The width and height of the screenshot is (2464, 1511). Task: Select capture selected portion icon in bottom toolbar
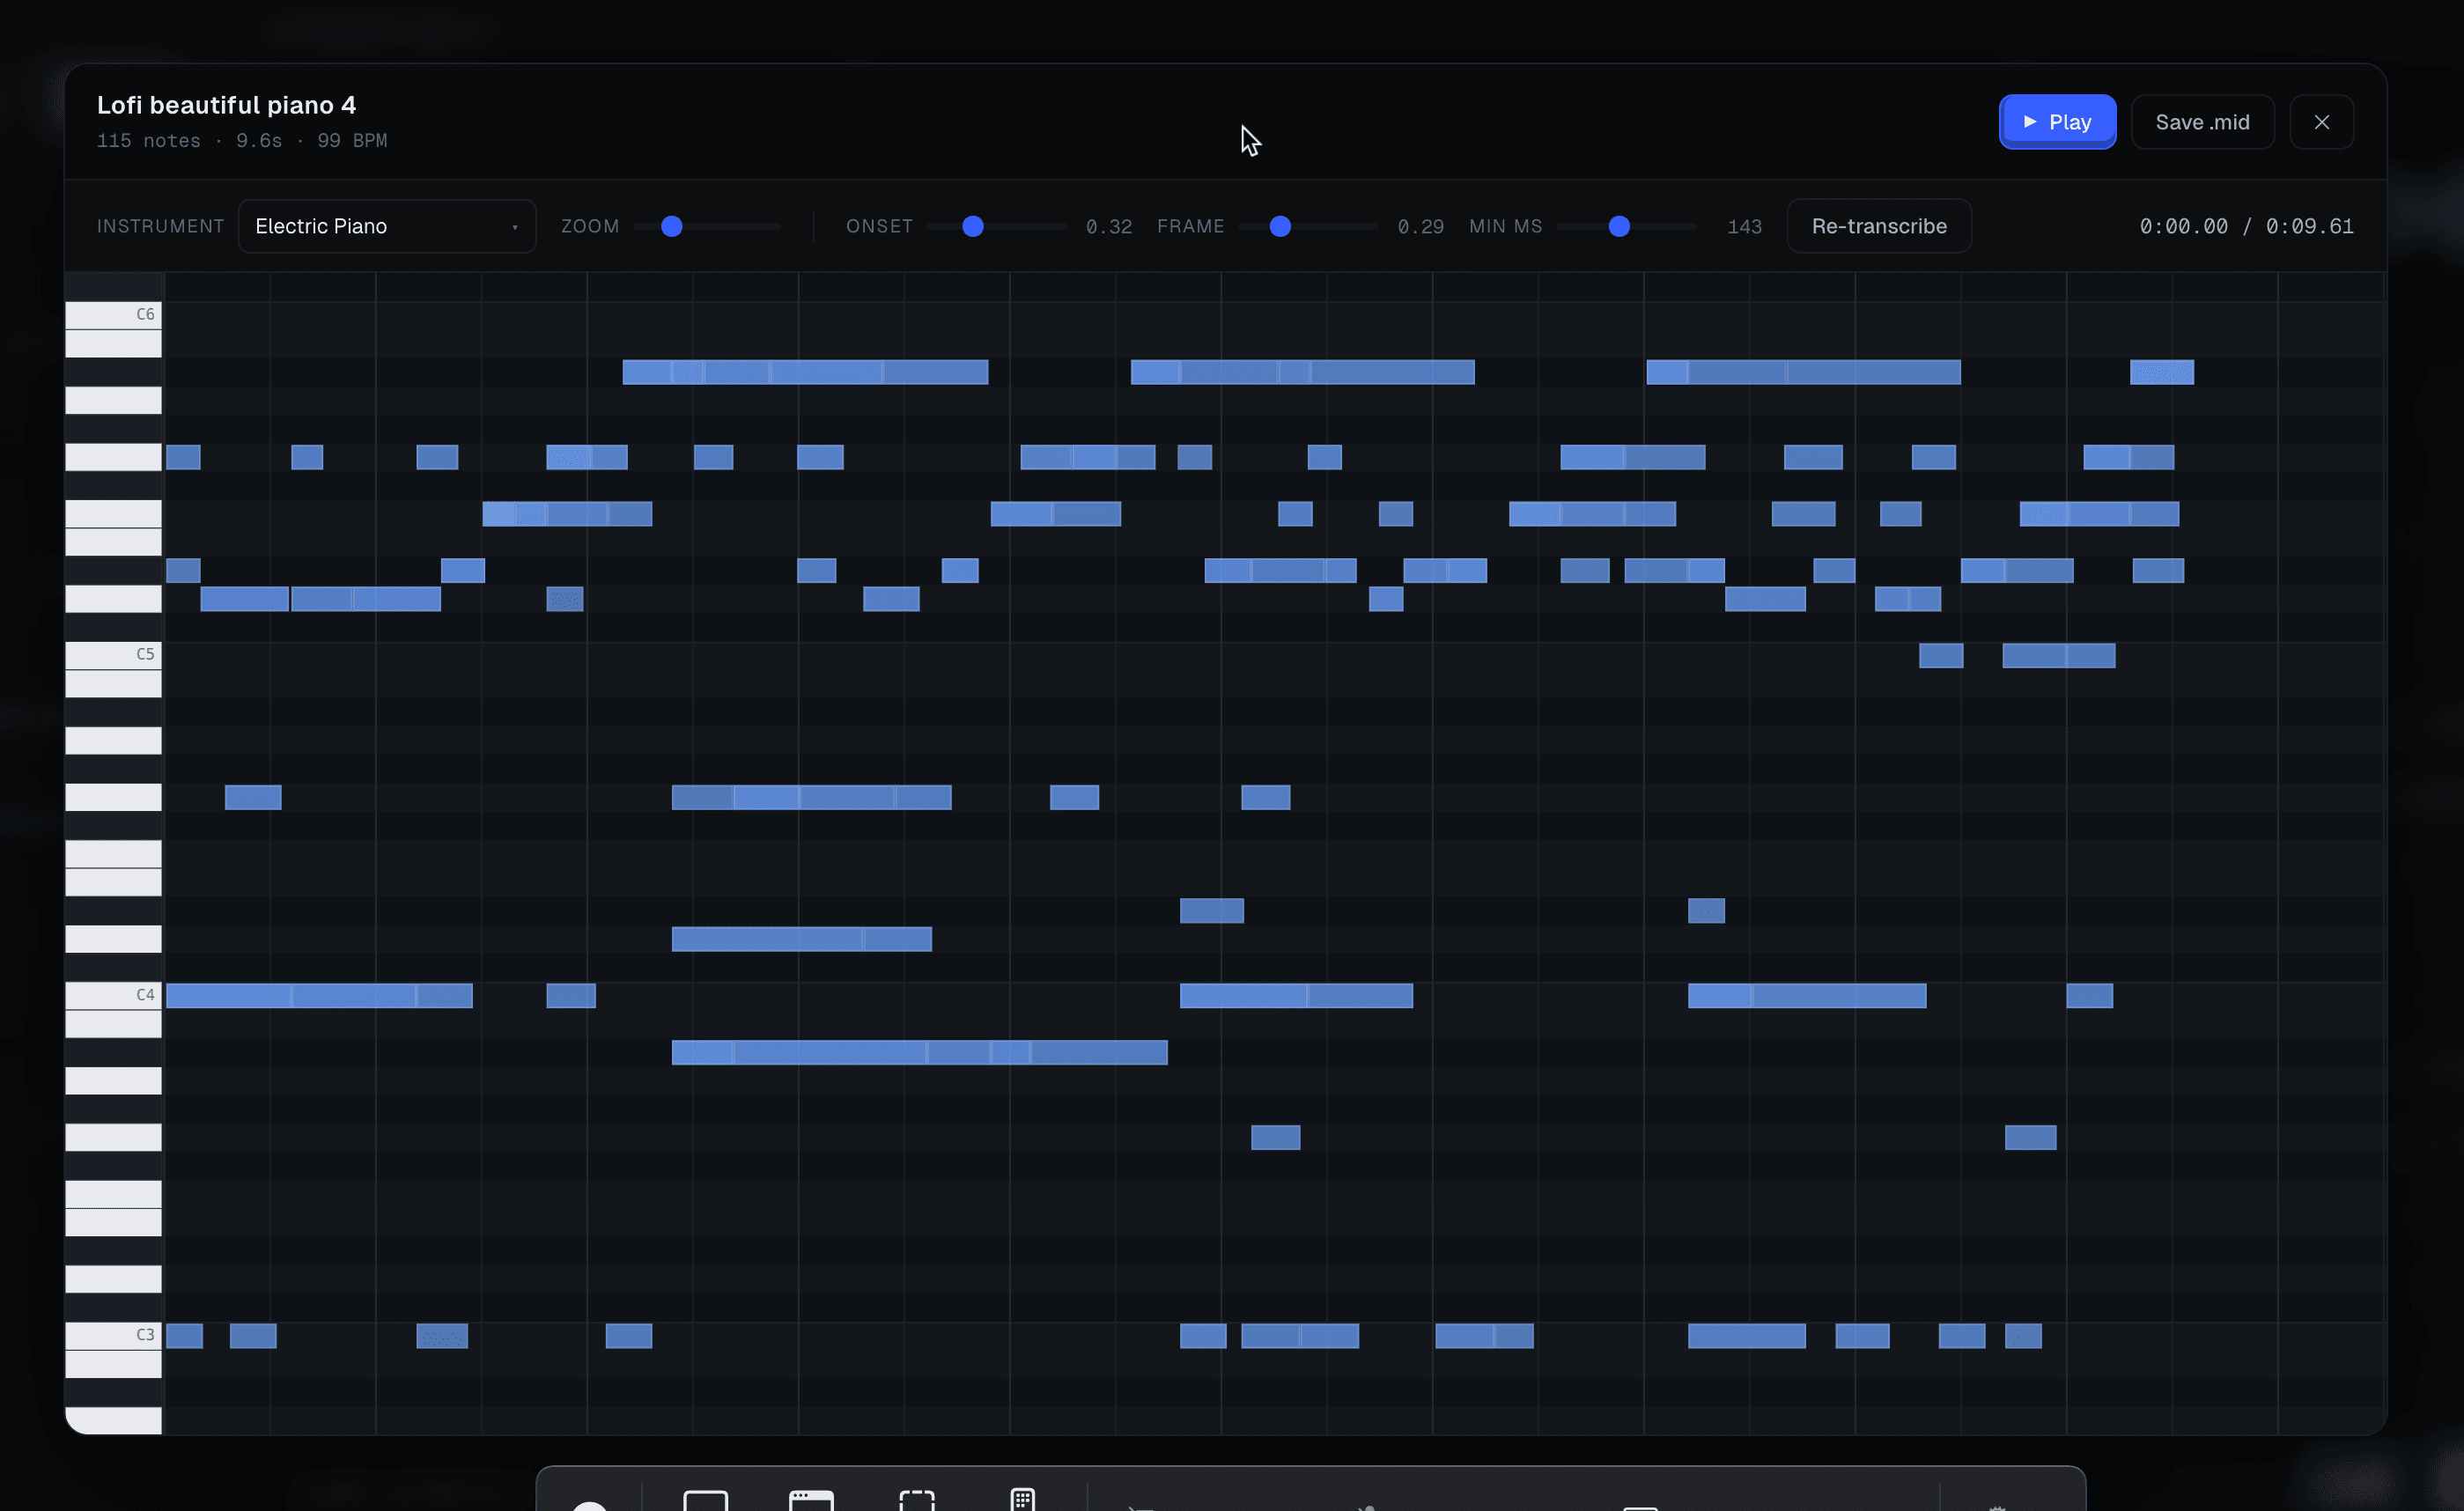pos(917,1499)
